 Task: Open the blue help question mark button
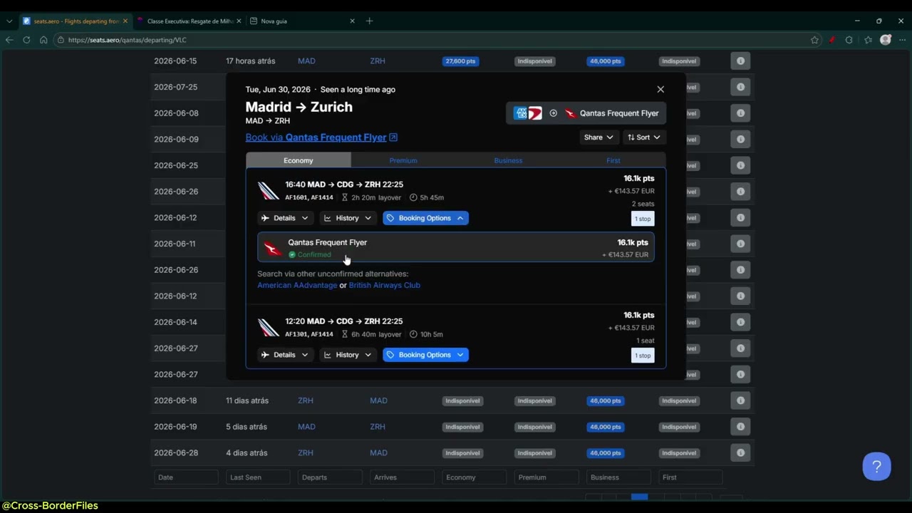pyautogui.click(x=876, y=467)
